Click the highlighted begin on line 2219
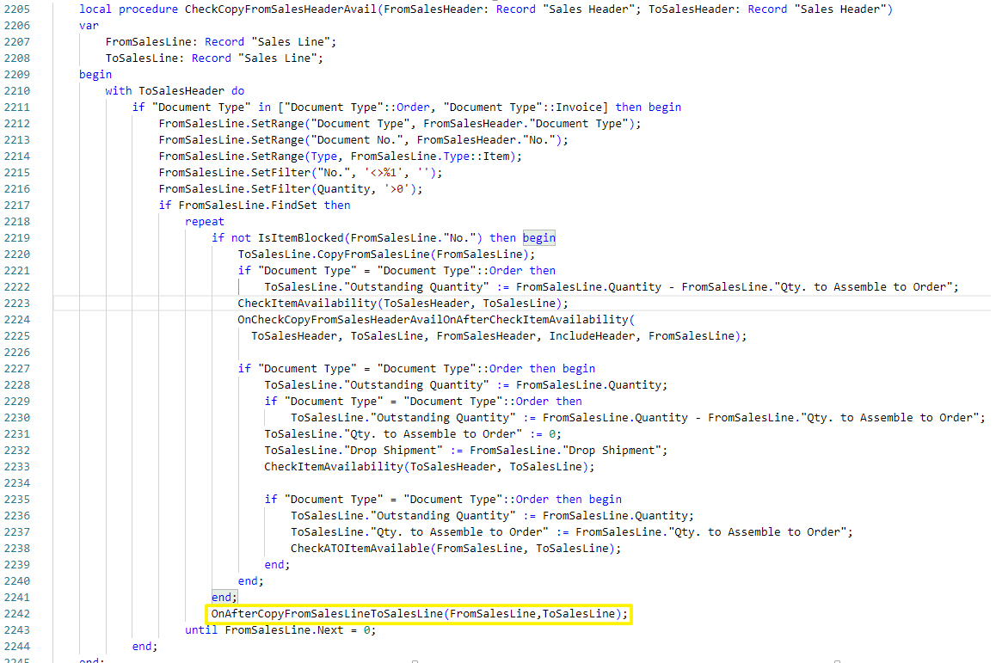Viewport: 996px width, 663px height. coord(538,237)
